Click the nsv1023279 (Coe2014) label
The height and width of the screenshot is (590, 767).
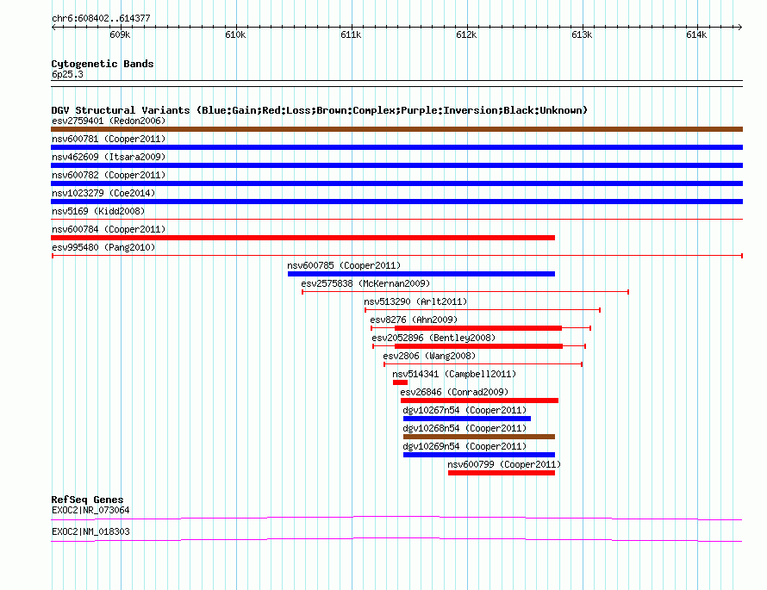tap(103, 193)
